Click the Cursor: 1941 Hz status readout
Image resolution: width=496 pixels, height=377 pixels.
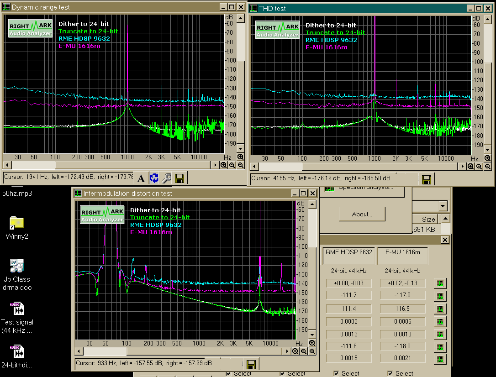[x=69, y=177]
